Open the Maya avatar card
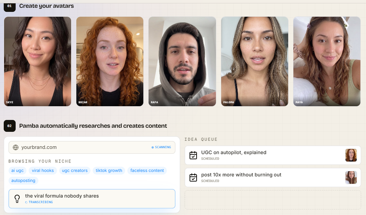366x215 pixels. pos(327,61)
